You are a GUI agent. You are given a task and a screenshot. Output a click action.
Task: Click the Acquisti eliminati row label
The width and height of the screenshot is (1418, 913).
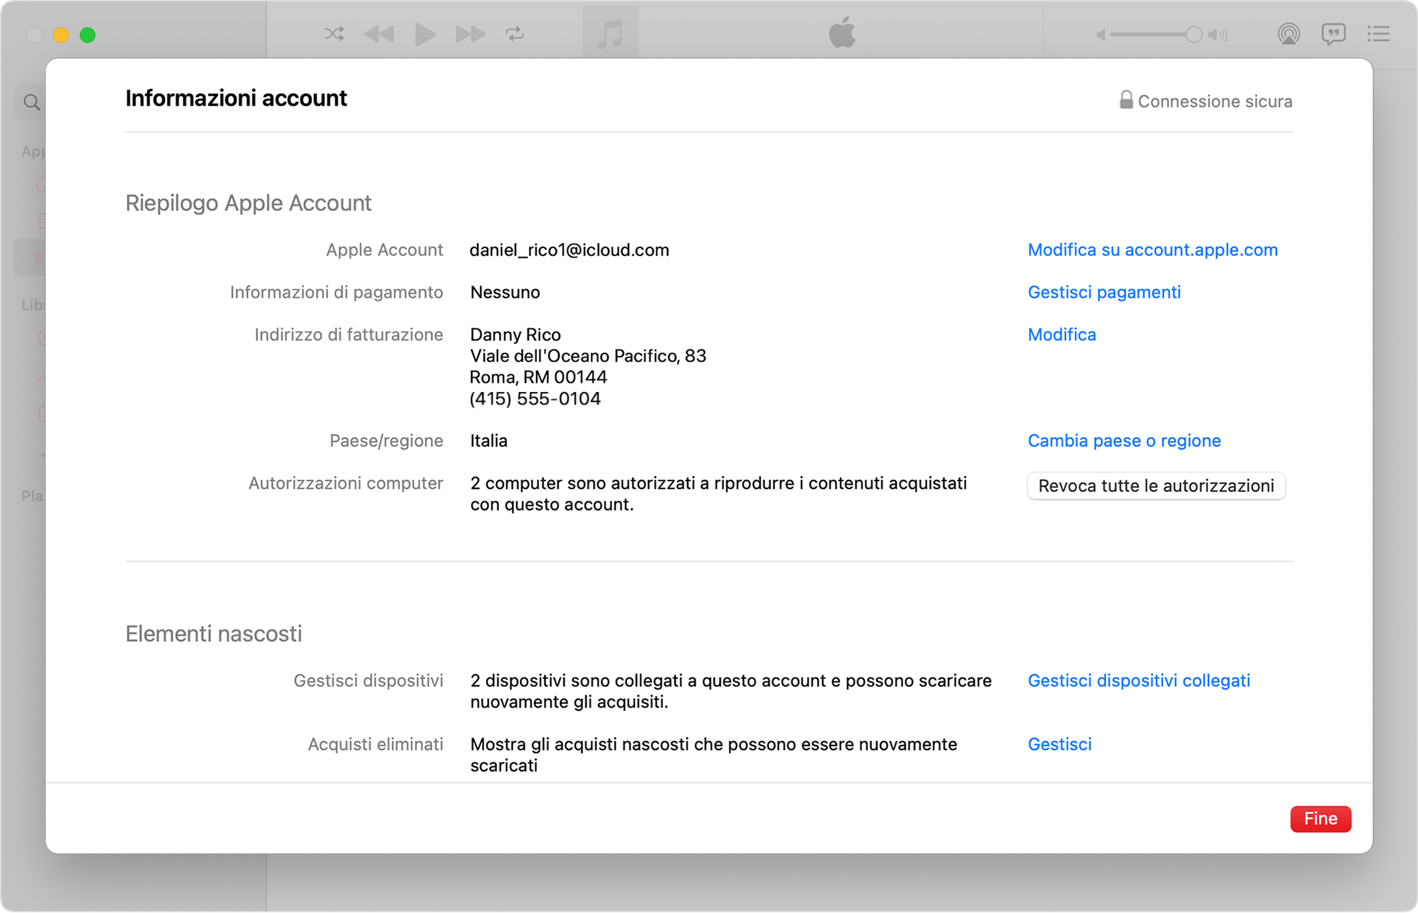pos(375,745)
